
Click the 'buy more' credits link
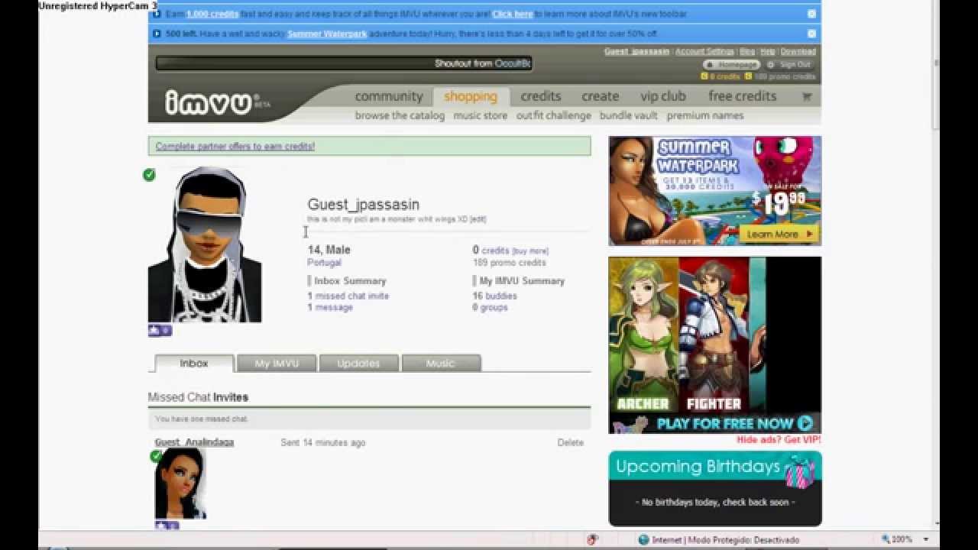pos(530,251)
